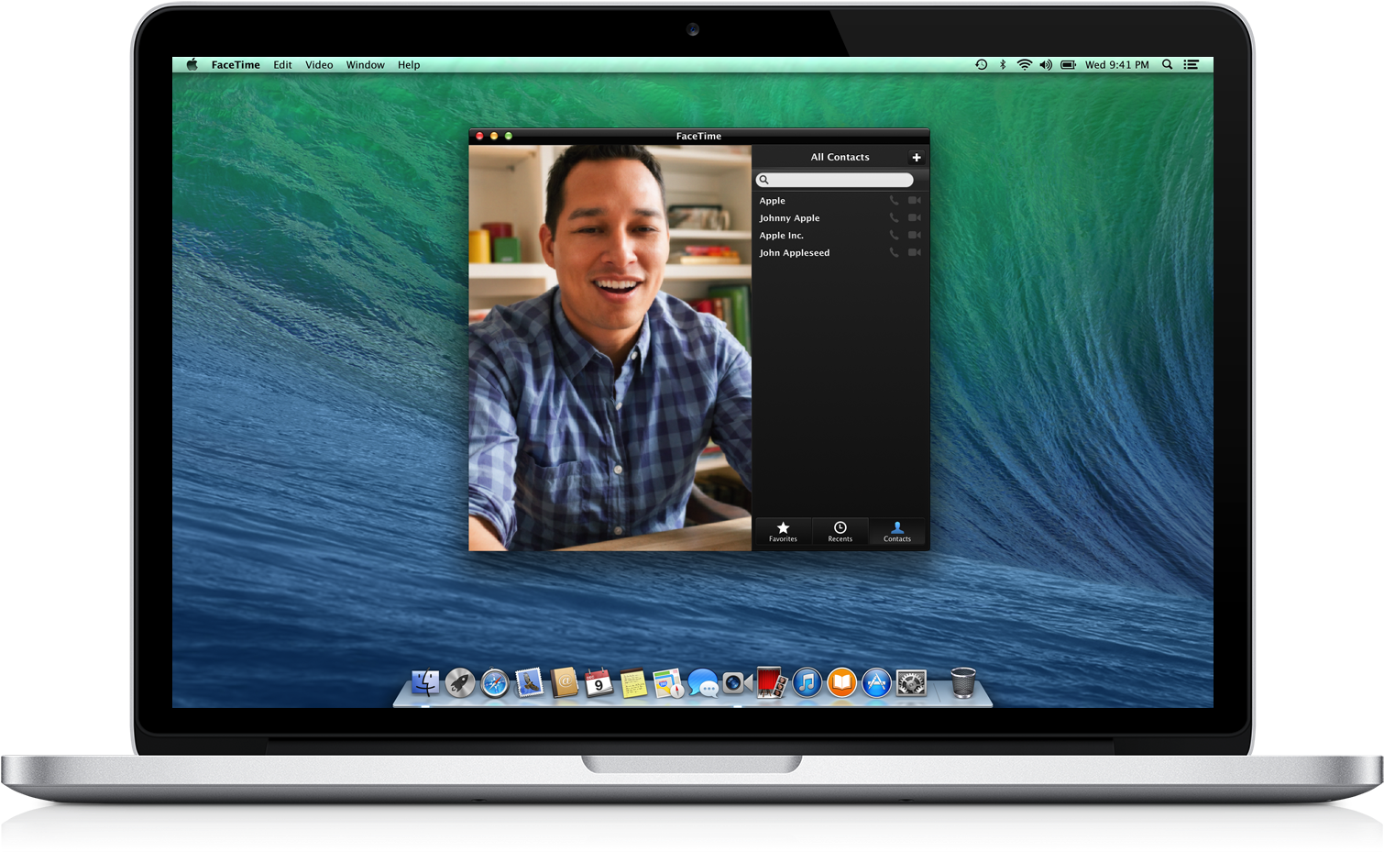Select John Appleseed in the contacts list

coord(795,253)
